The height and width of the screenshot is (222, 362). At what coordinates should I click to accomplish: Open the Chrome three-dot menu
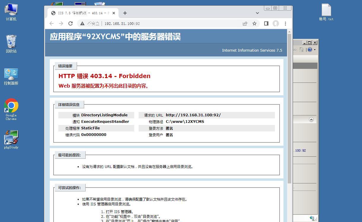point(285,23)
